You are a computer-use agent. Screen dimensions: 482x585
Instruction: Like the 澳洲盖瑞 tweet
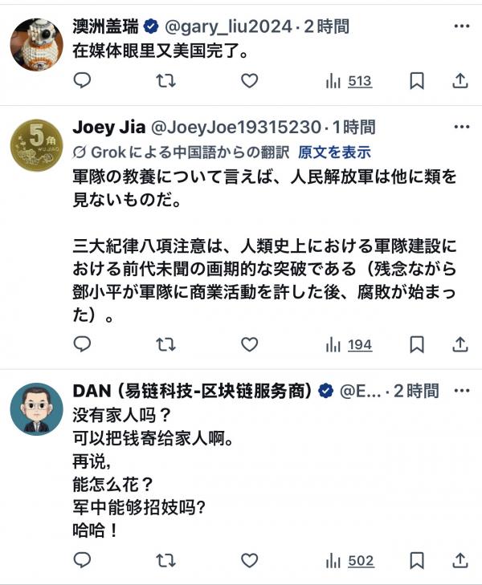(x=250, y=80)
